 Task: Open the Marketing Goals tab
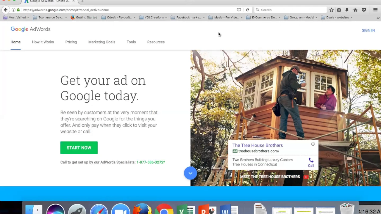102,42
